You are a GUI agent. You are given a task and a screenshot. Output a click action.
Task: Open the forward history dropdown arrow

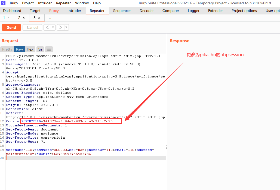(x=66, y=27)
